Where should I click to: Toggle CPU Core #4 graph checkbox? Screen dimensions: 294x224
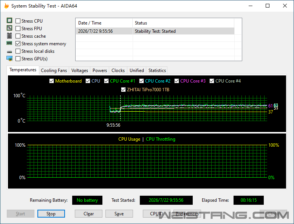click(212, 81)
